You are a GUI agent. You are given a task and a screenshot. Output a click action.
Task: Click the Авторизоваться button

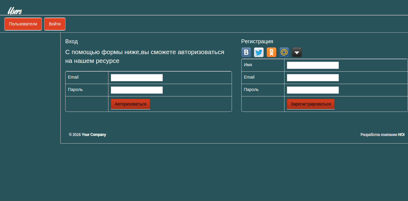click(130, 104)
